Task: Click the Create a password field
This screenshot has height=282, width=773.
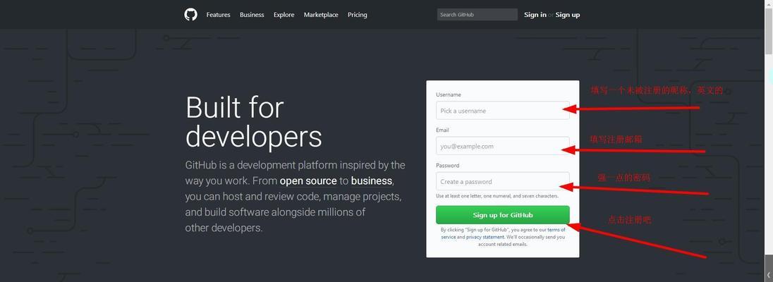Action: (502, 181)
